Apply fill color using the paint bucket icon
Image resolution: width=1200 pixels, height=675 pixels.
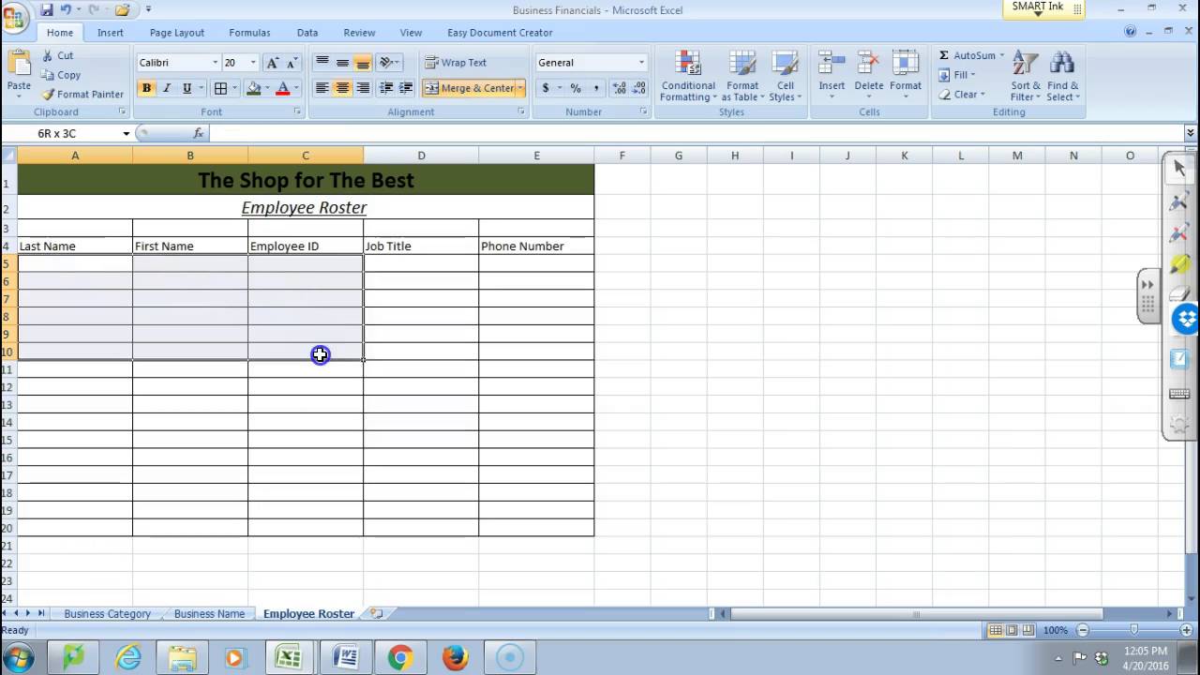pyautogui.click(x=253, y=88)
